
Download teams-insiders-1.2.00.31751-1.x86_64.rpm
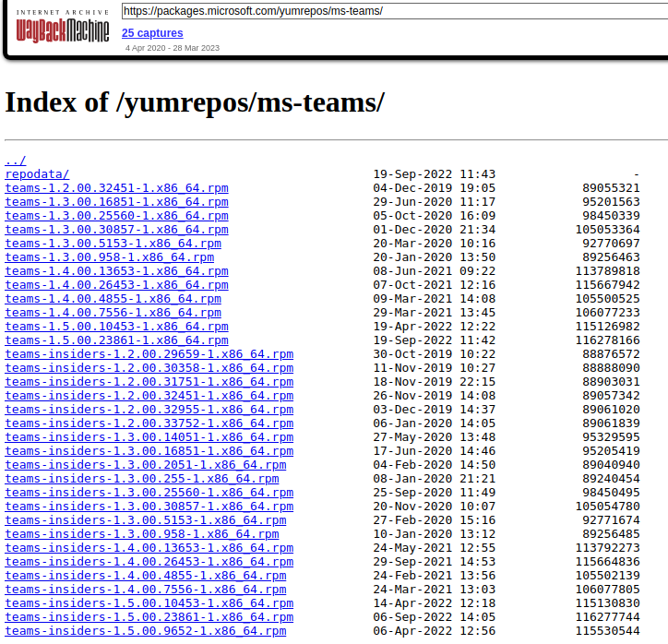tap(149, 382)
